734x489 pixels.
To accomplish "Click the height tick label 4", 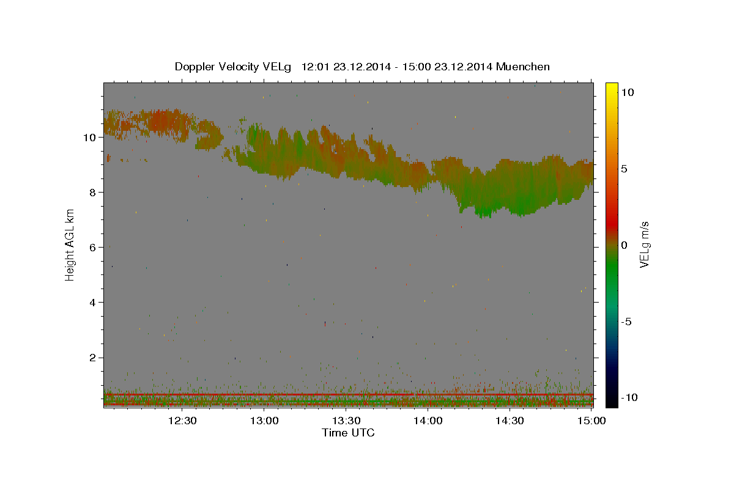I will click(93, 303).
